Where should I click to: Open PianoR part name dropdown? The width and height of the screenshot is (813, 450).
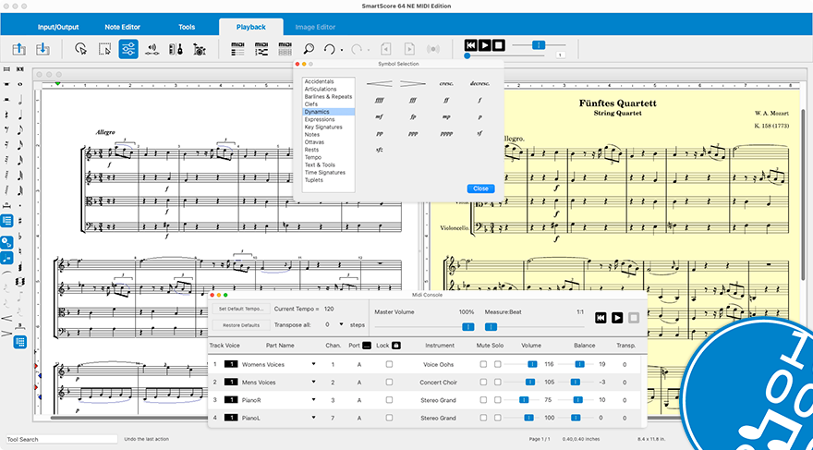pyautogui.click(x=314, y=400)
